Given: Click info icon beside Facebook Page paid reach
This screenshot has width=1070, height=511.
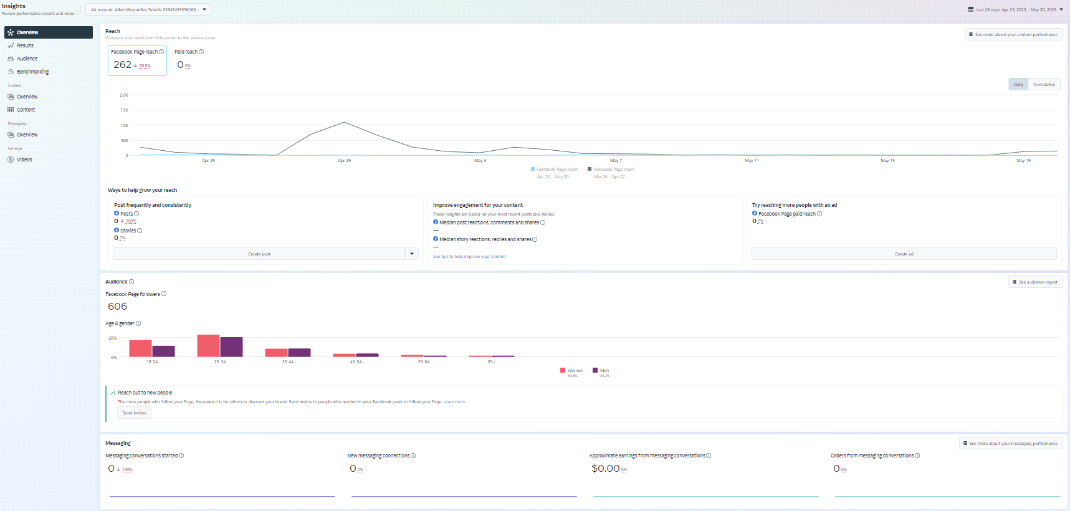Looking at the screenshot, I should tap(819, 214).
